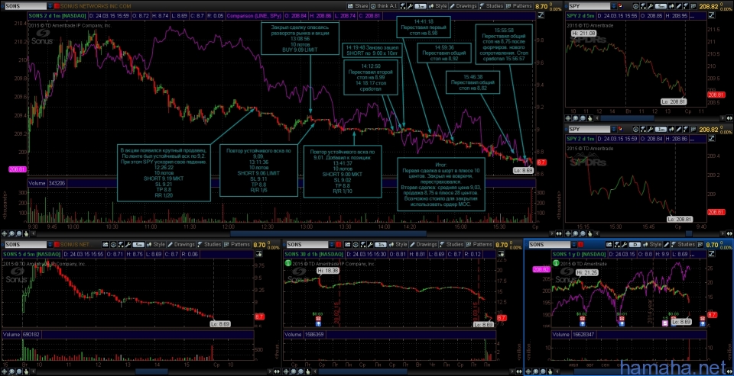Open Style on the SONS 1h chart
This screenshot has height=376, width=734.
(x=398, y=244)
